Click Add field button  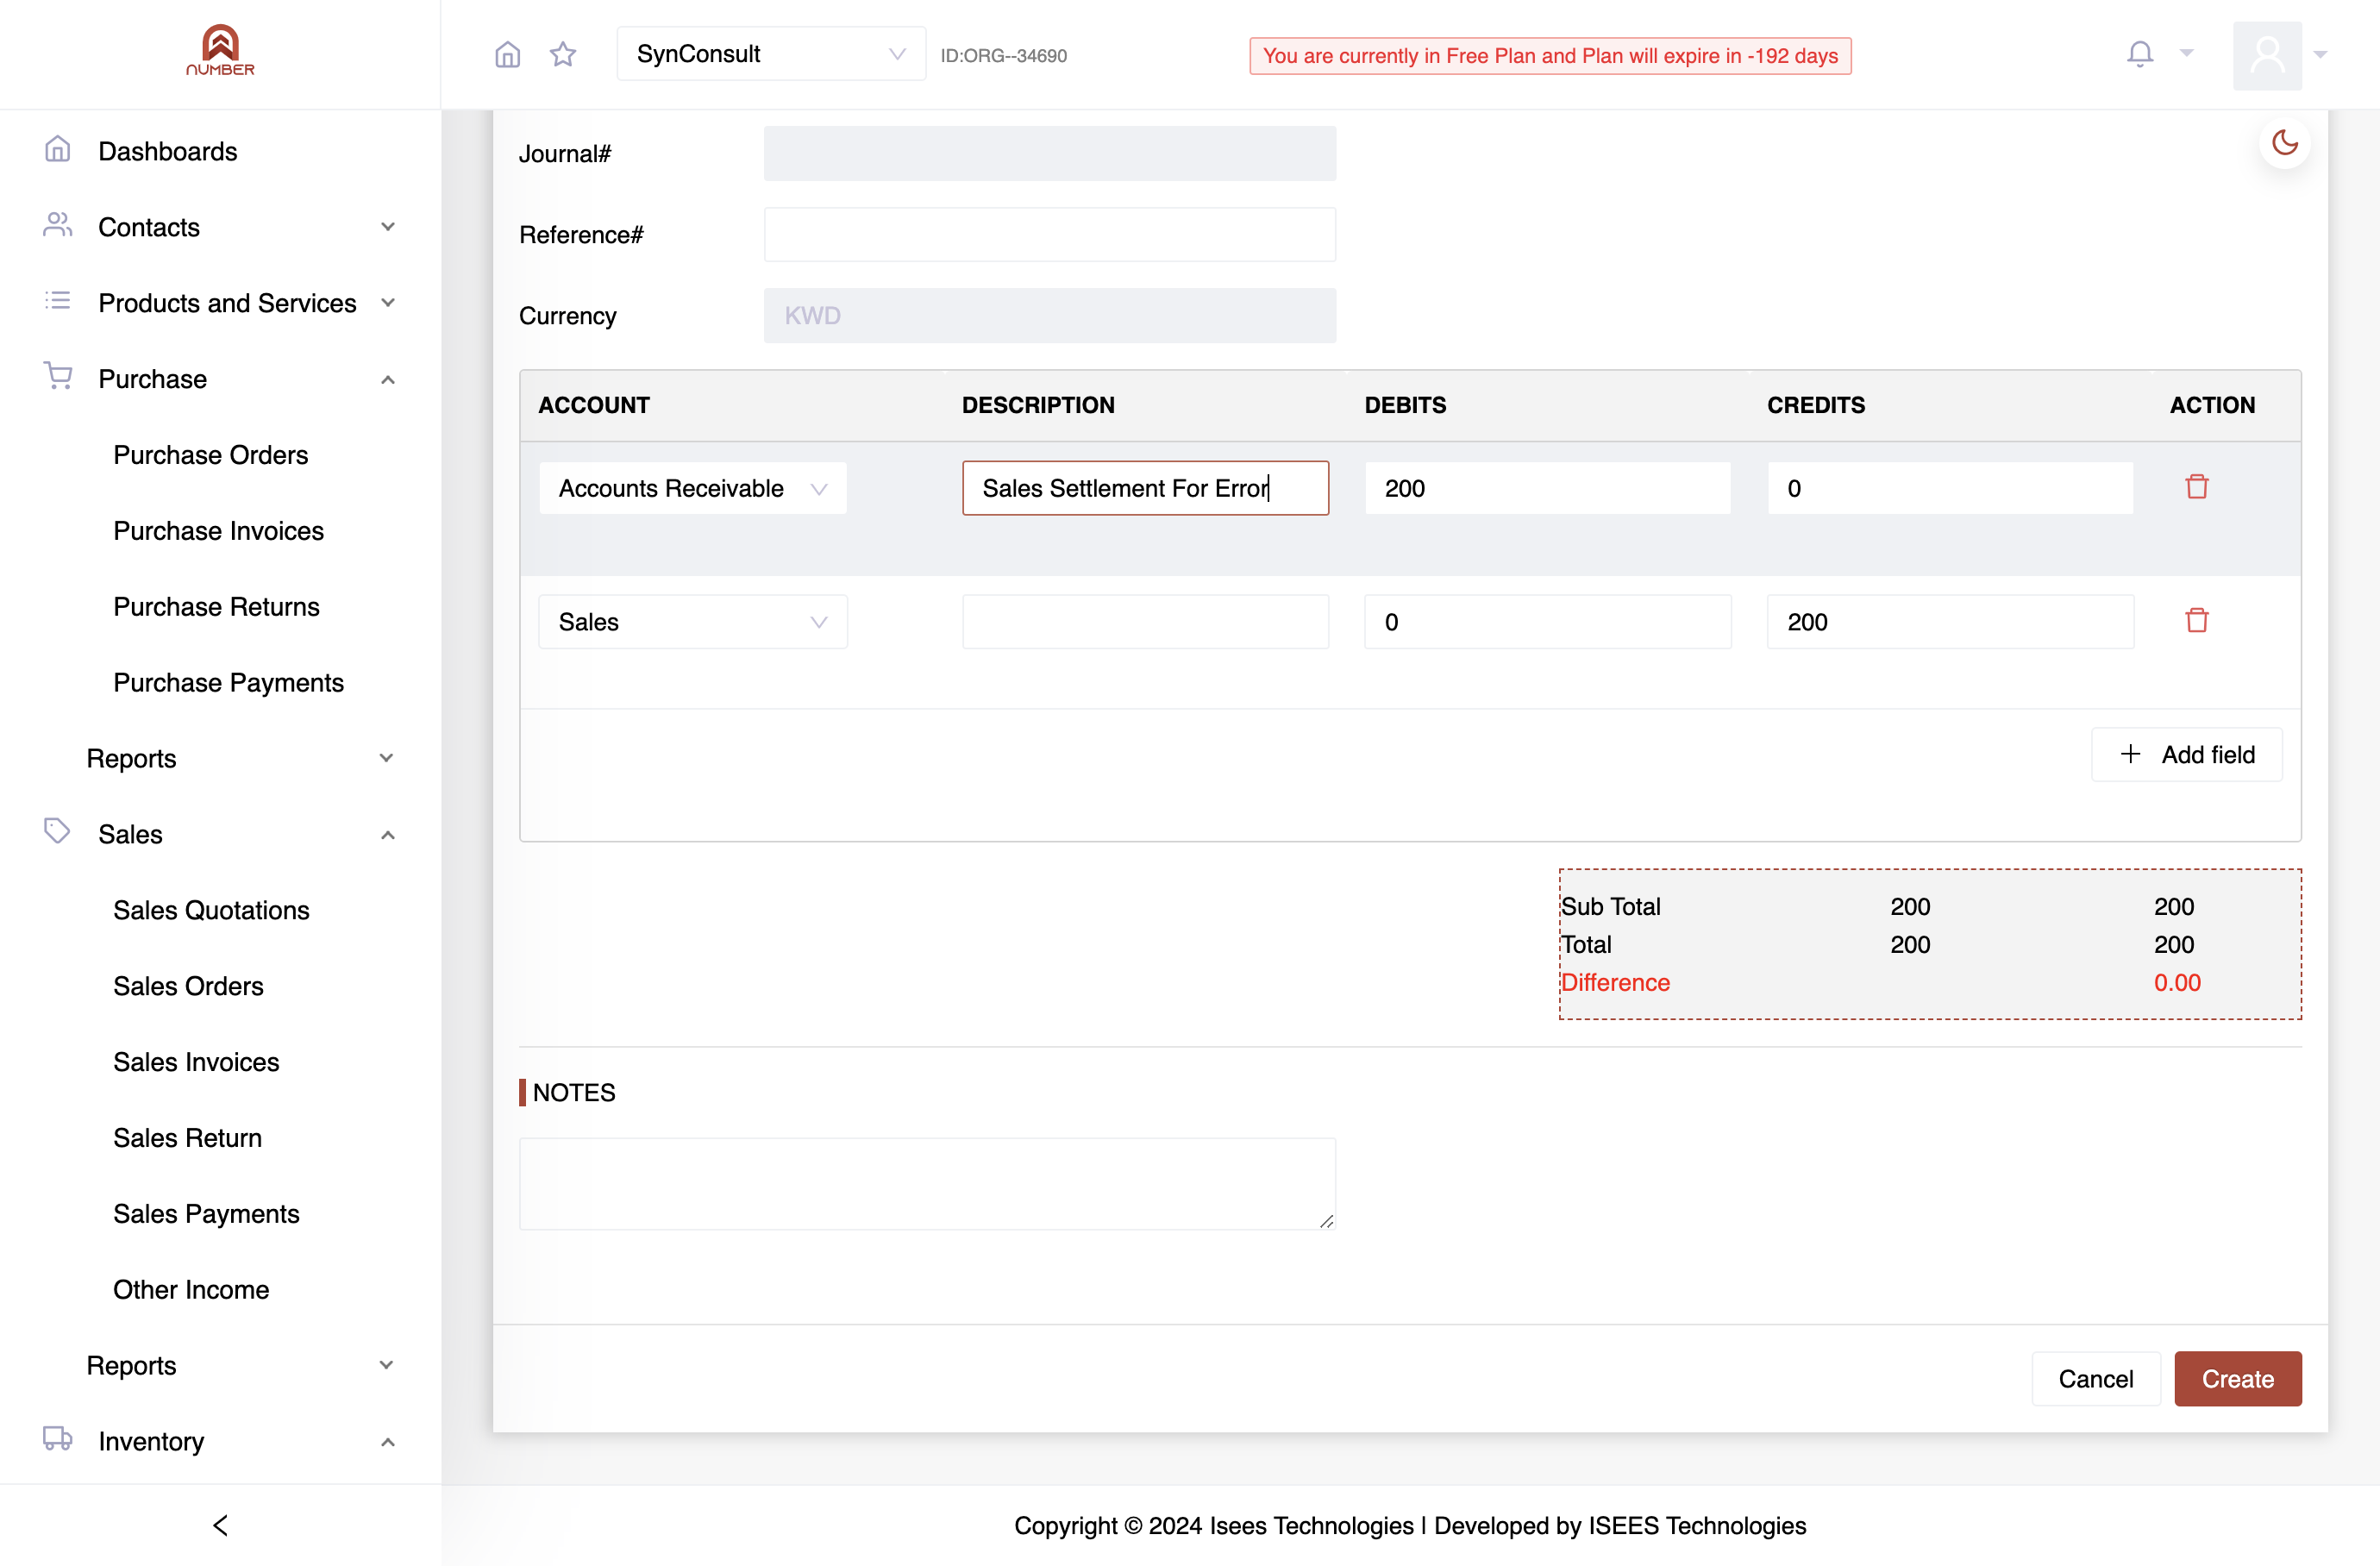2187,754
